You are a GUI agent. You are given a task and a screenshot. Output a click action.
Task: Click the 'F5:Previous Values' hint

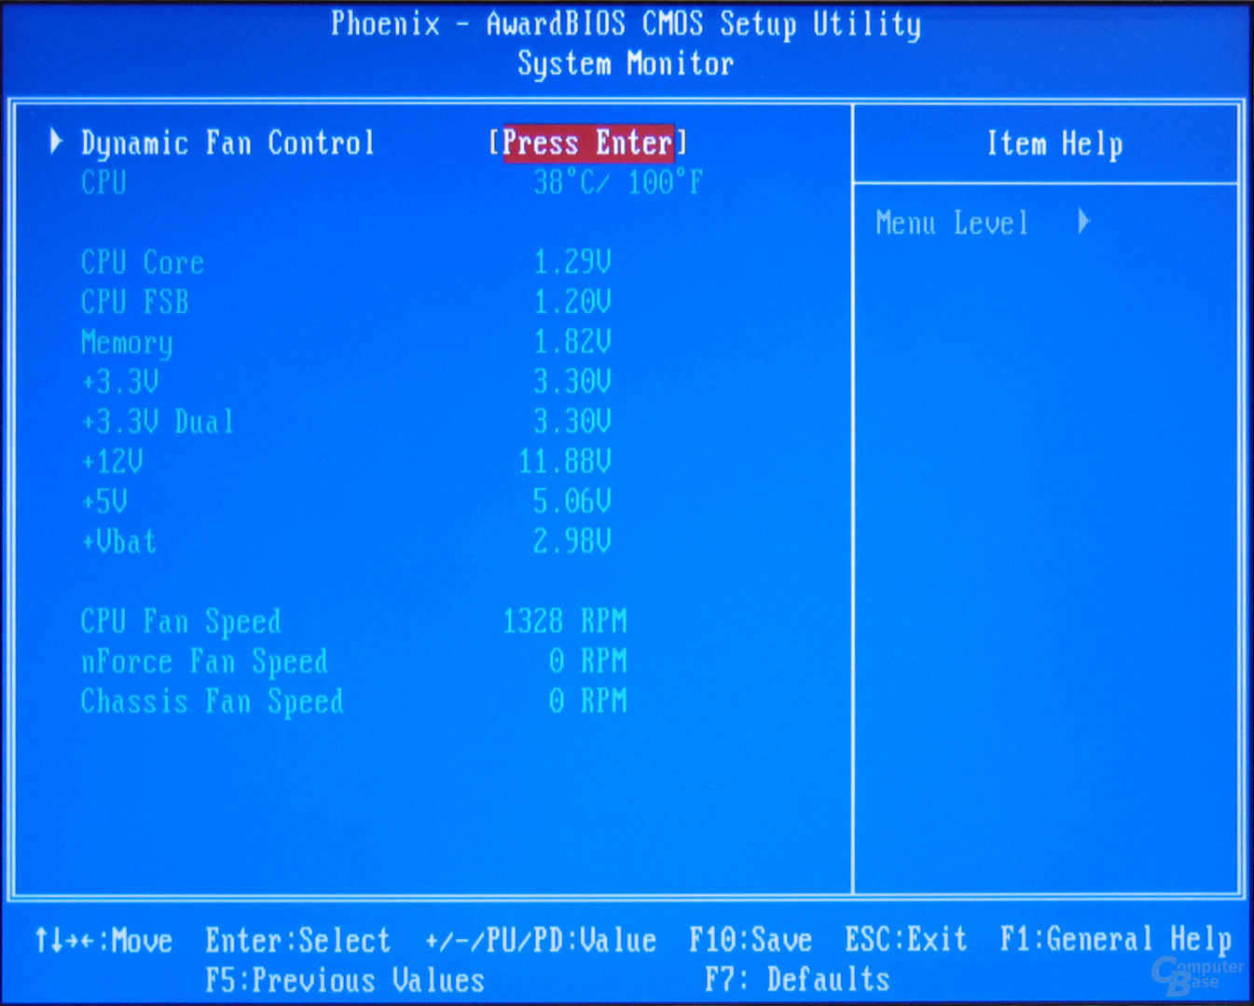tap(345, 981)
